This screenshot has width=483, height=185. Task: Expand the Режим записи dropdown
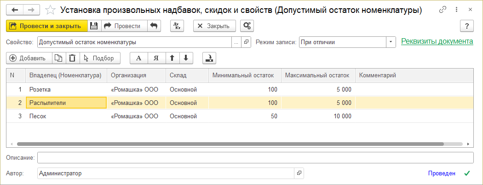pos(391,42)
